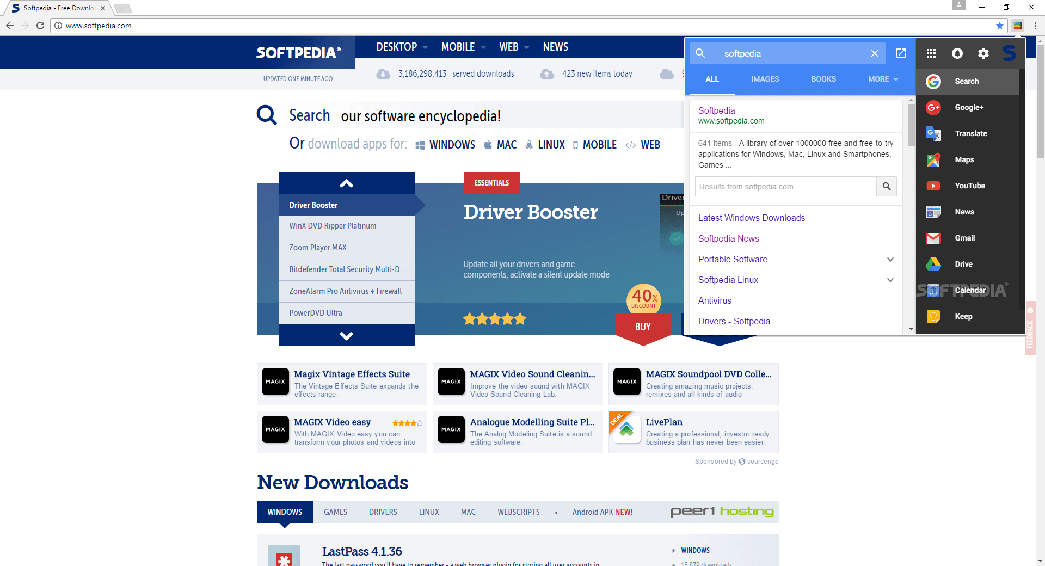Click the site info icon in address bar
This screenshot has width=1045, height=566.
click(x=58, y=26)
